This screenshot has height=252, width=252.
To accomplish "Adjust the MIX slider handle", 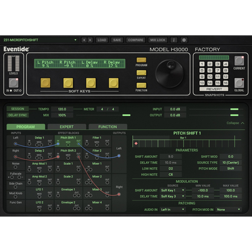I will 127,115.
